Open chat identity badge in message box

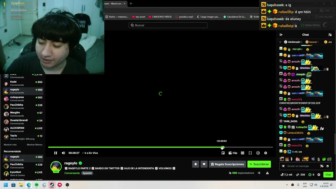click(283, 166)
